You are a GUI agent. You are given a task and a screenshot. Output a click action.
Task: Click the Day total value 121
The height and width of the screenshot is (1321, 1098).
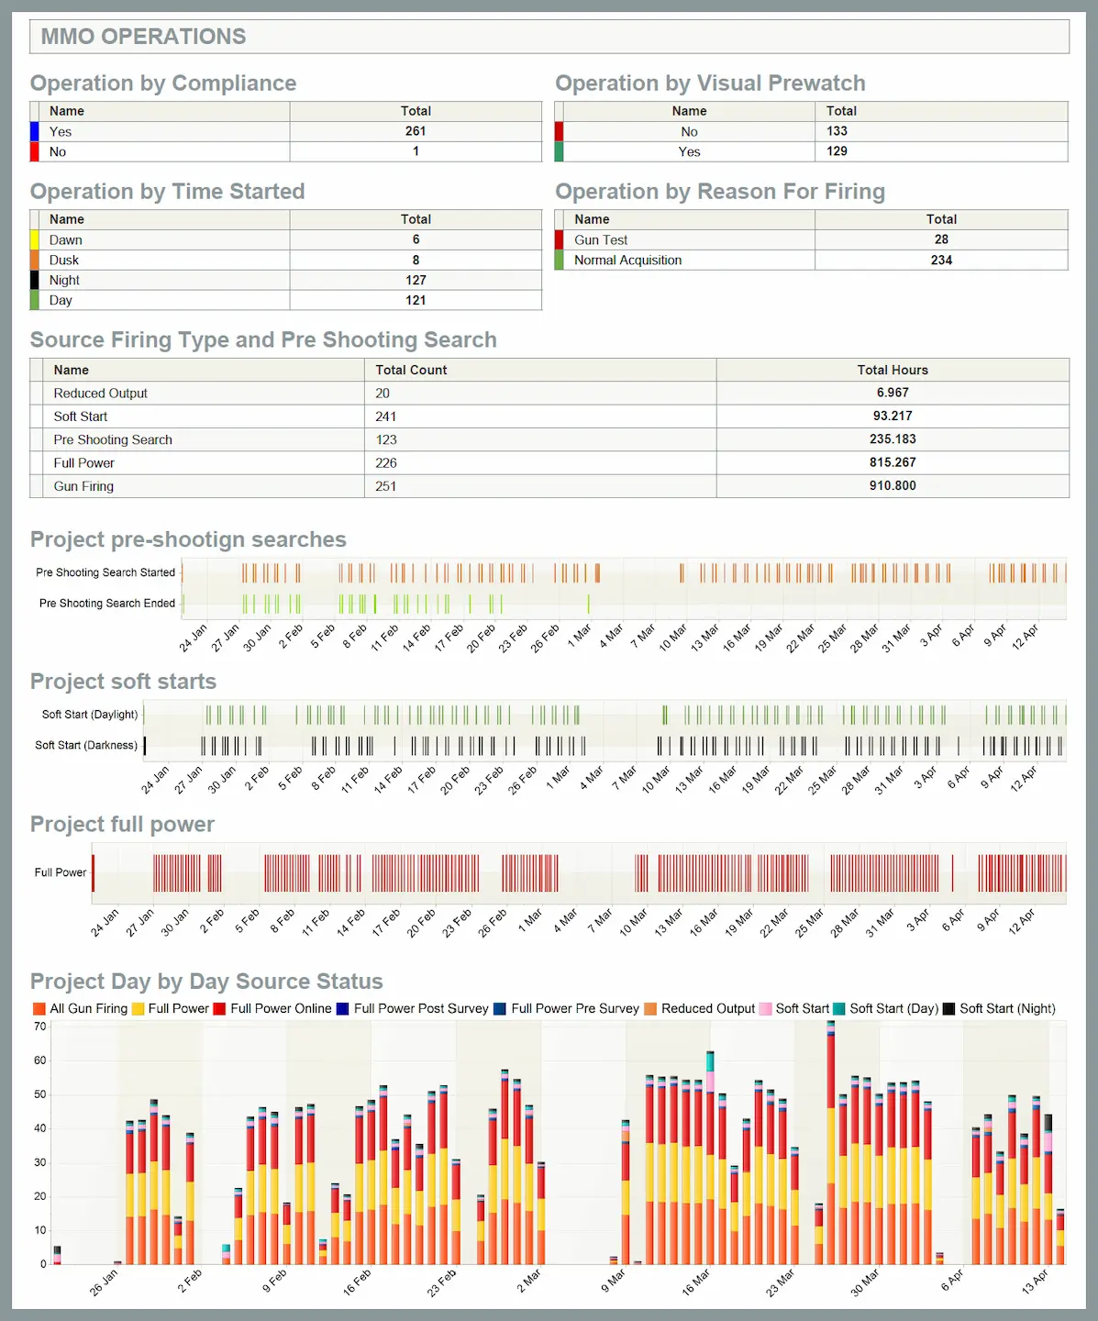(416, 300)
